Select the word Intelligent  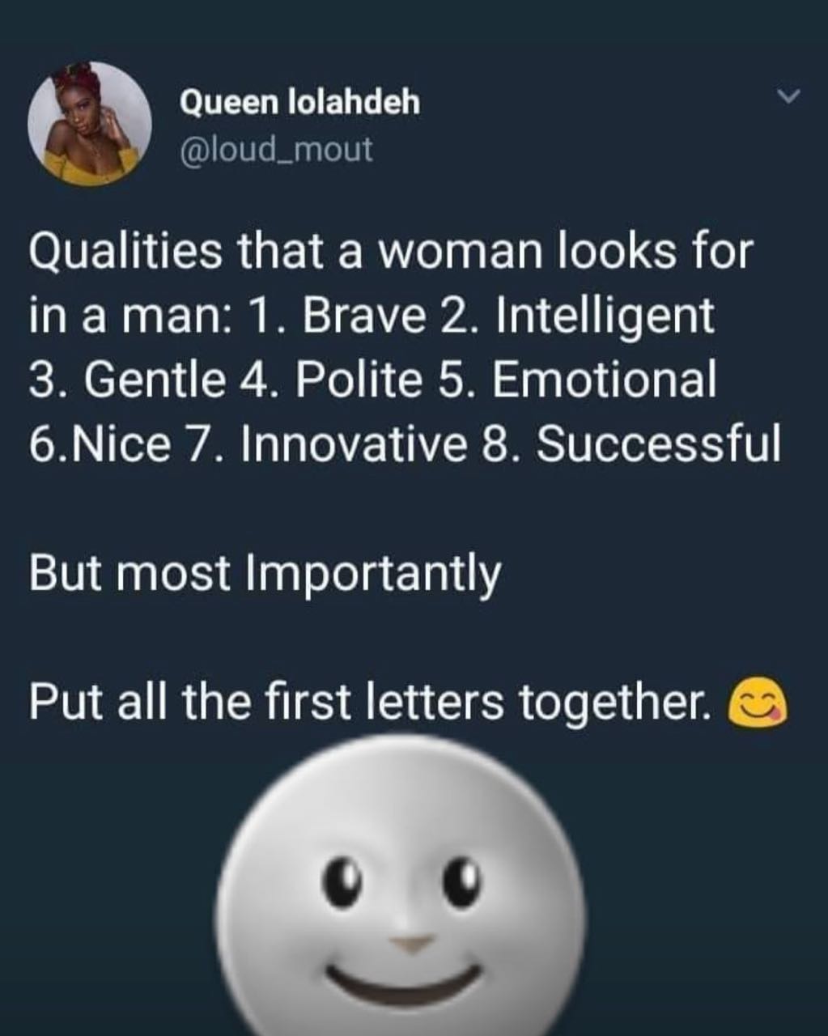[605, 316]
